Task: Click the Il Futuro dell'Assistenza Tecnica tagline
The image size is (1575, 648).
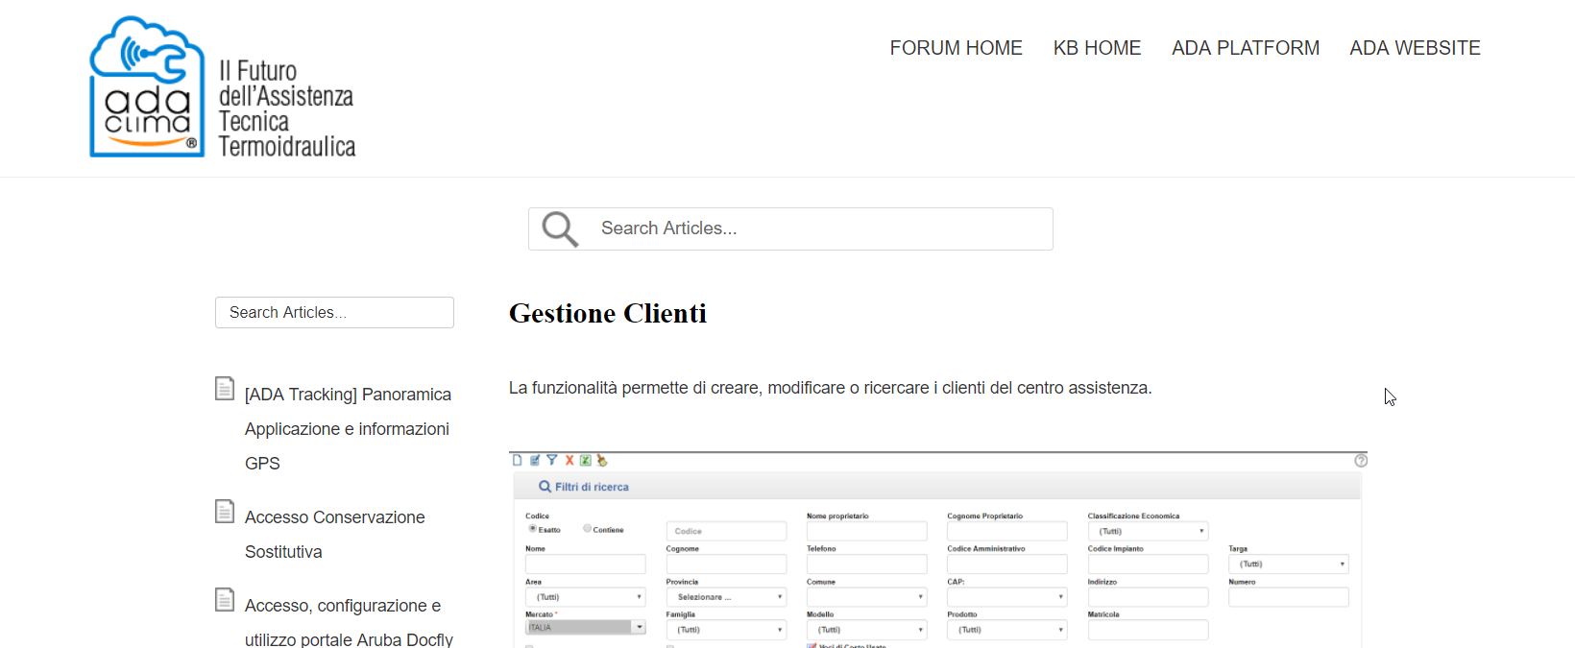Action: click(287, 108)
